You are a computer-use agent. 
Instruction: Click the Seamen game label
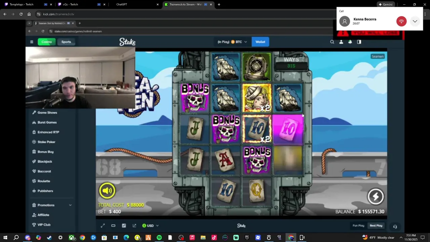pos(377,56)
